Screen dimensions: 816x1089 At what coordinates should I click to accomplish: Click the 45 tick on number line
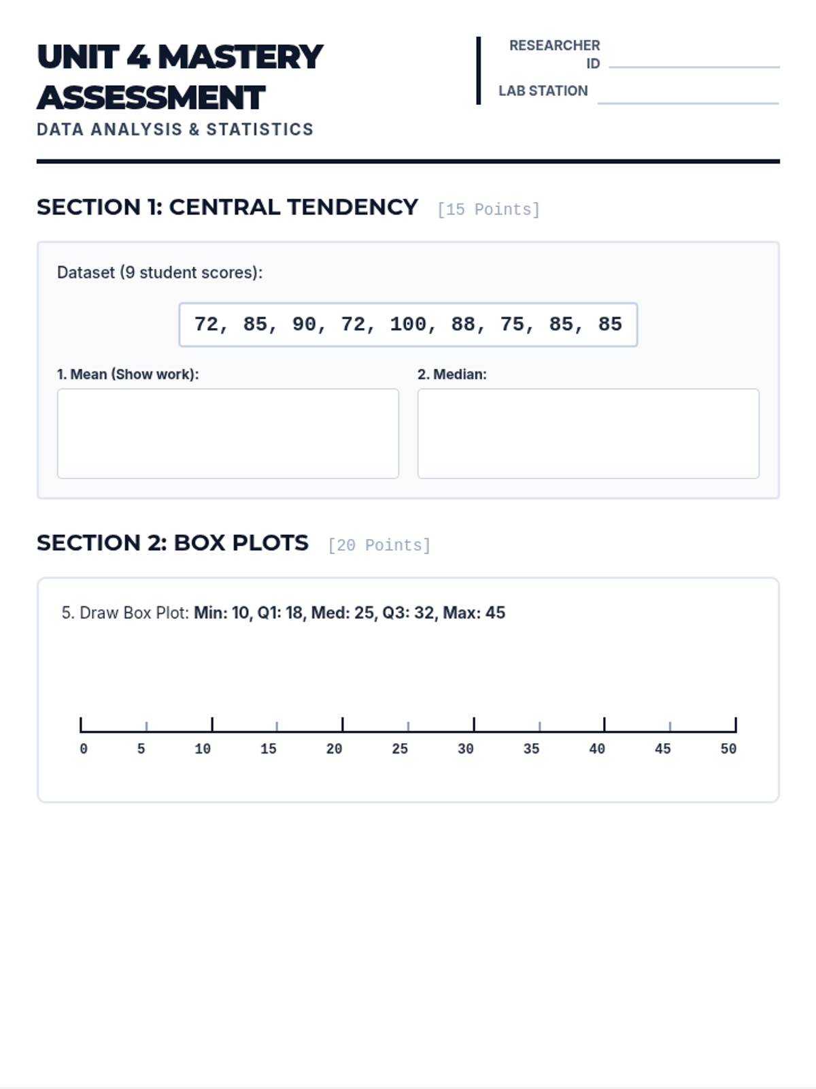point(670,727)
